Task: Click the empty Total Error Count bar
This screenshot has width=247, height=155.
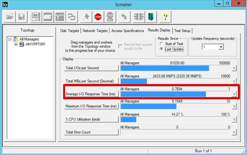Action: point(175,133)
